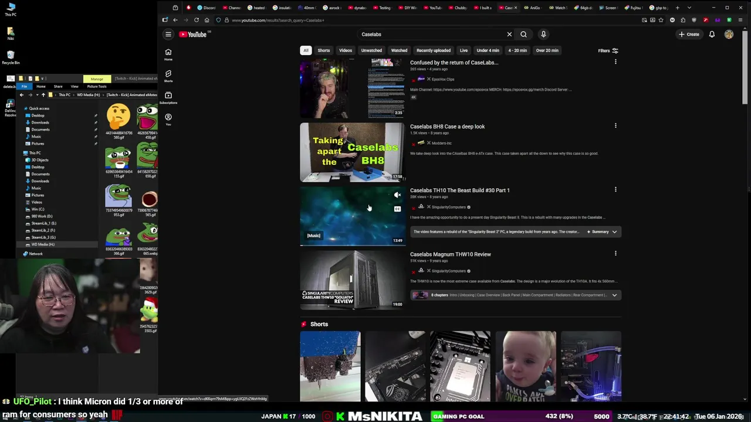Open more actions for Caselabs TH10 video
The width and height of the screenshot is (751, 422).
click(615, 189)
